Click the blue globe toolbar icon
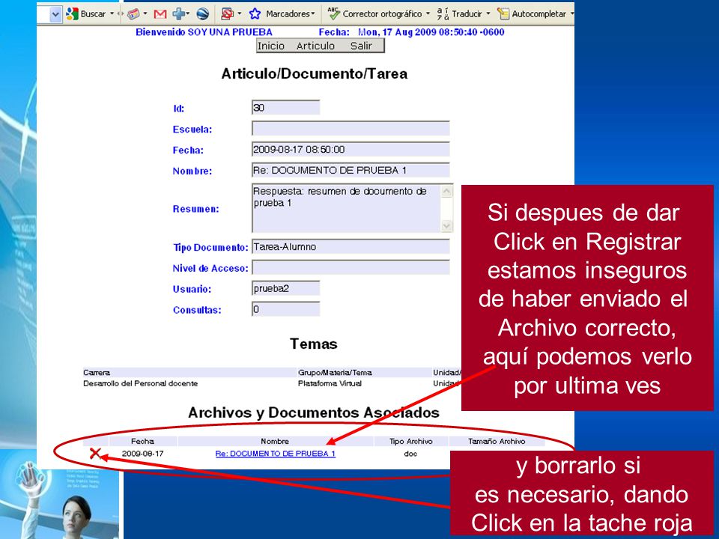 point(202,13)
